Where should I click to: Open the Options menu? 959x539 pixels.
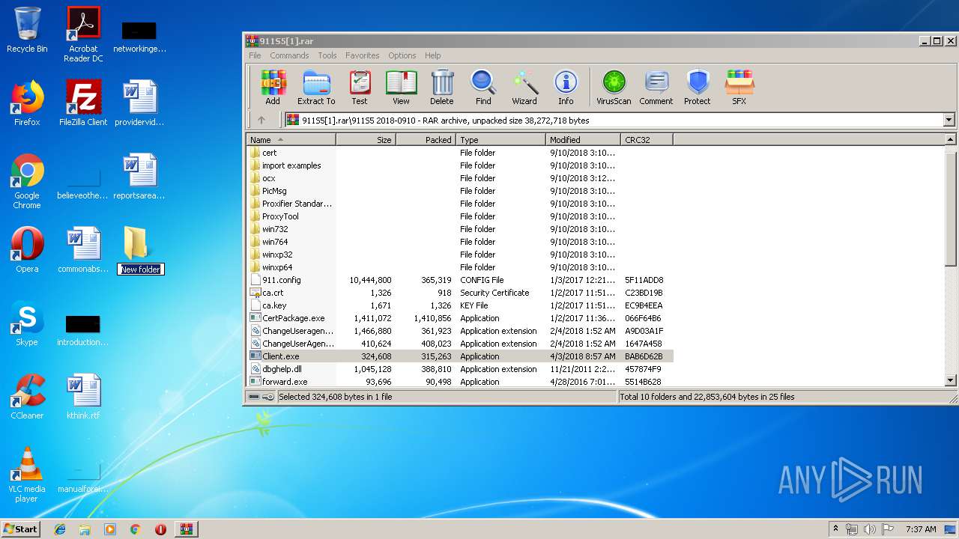click(x=402, y=55)
